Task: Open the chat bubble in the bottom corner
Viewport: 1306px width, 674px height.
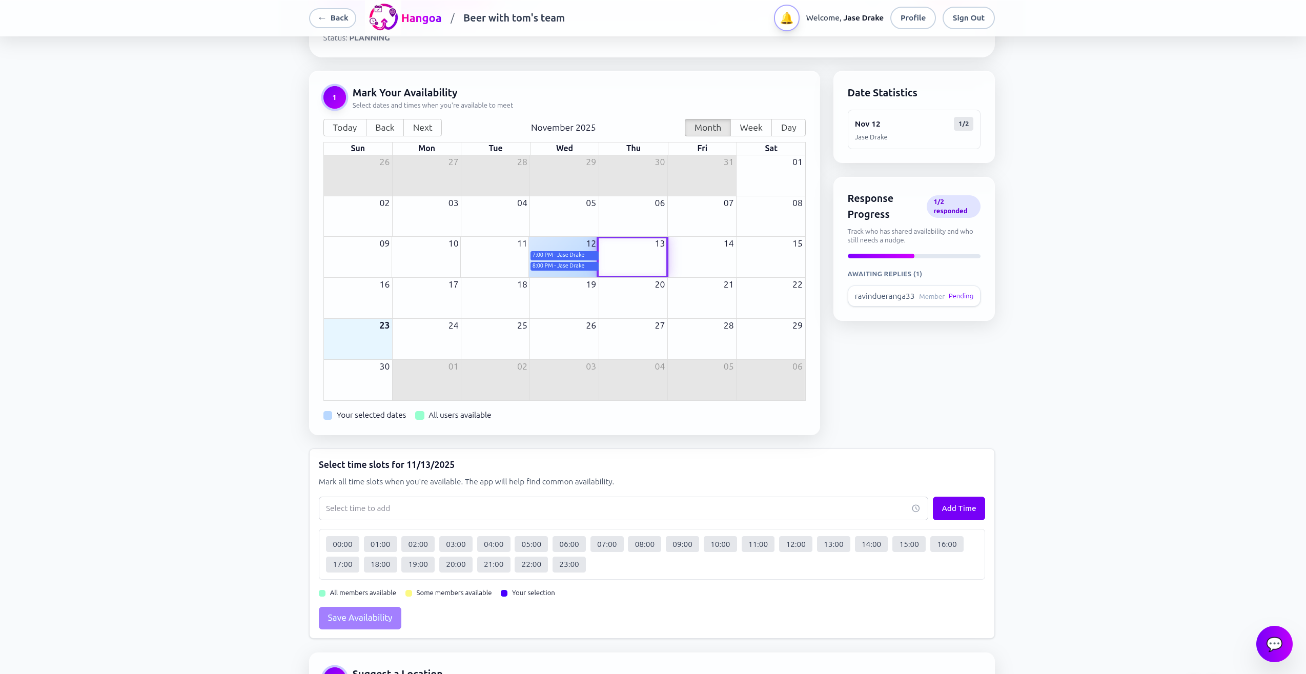Action: 1274,644
